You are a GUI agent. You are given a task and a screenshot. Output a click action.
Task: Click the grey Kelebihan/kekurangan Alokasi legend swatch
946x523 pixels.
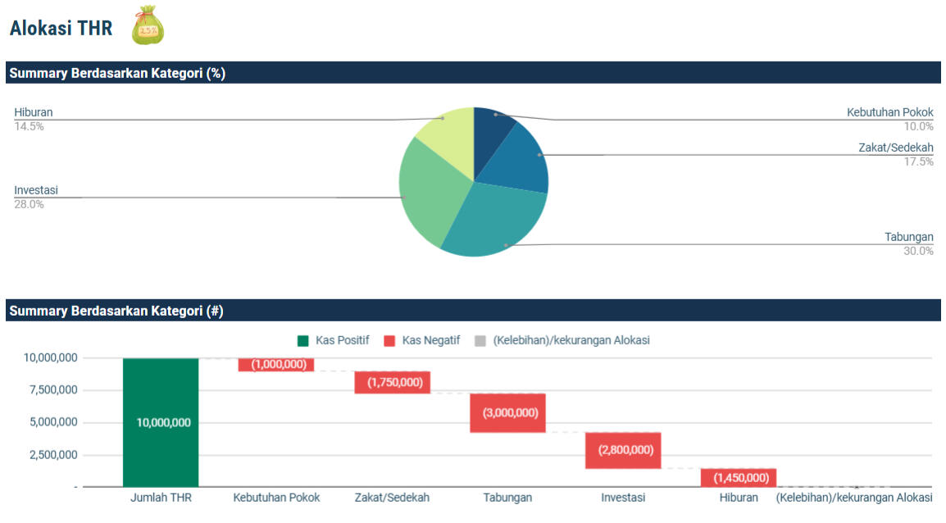tap(480, 340)
